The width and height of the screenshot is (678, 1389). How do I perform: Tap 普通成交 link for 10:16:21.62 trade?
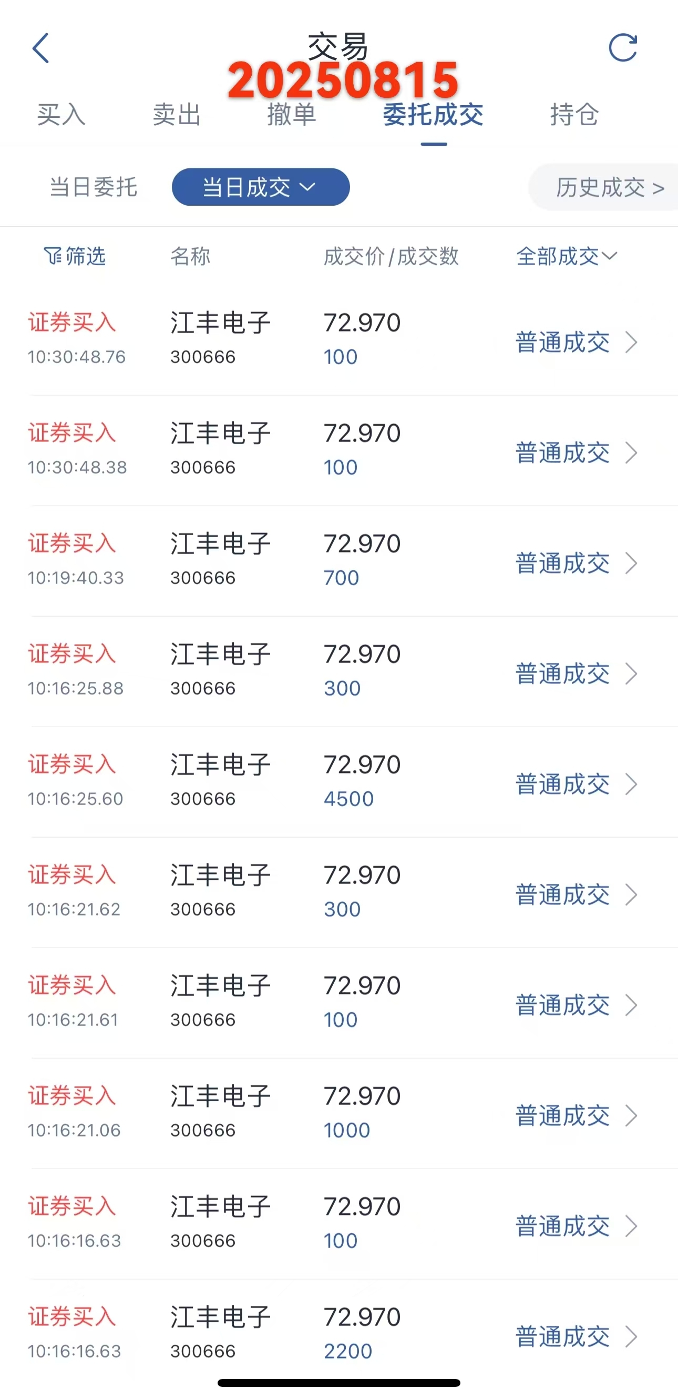click(x=563, y=895)
